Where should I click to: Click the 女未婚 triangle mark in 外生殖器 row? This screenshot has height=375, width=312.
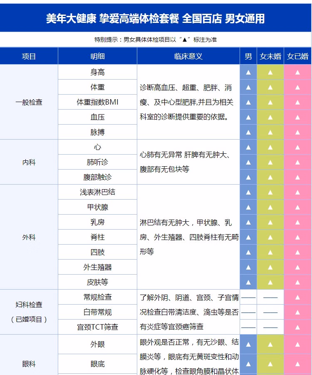270,267
